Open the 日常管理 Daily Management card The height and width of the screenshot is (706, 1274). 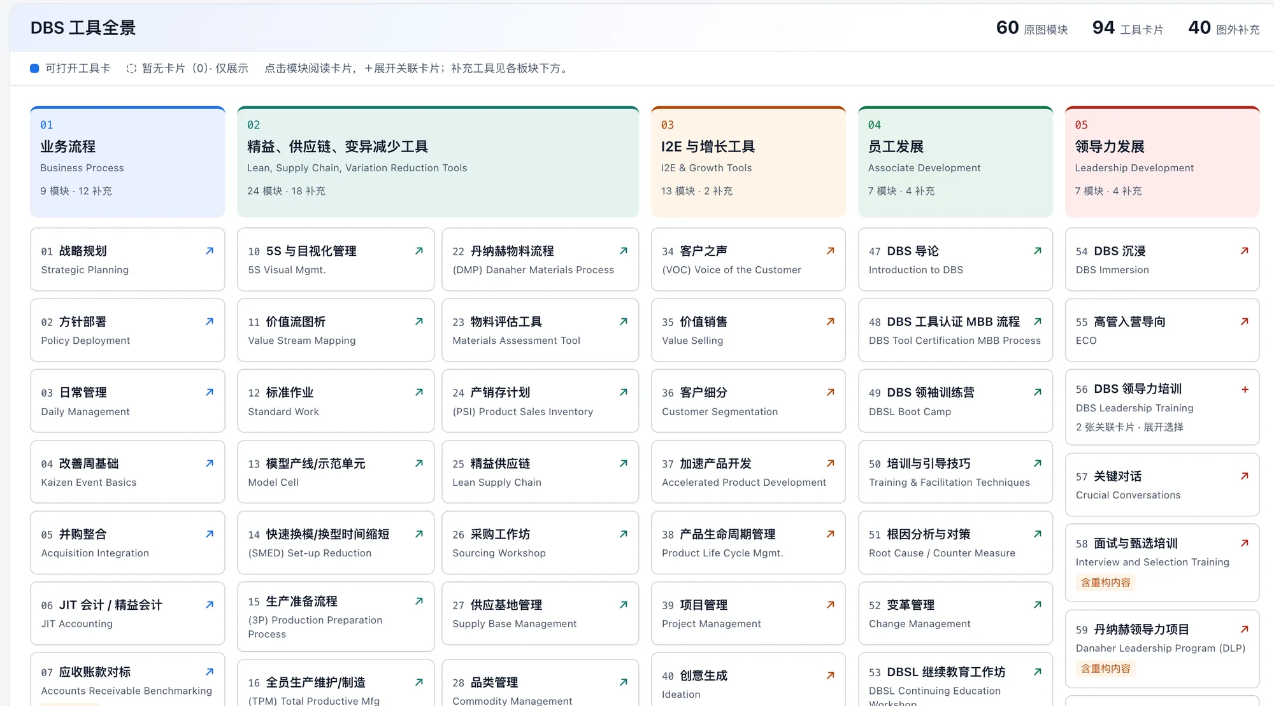[x=127, y=401]
